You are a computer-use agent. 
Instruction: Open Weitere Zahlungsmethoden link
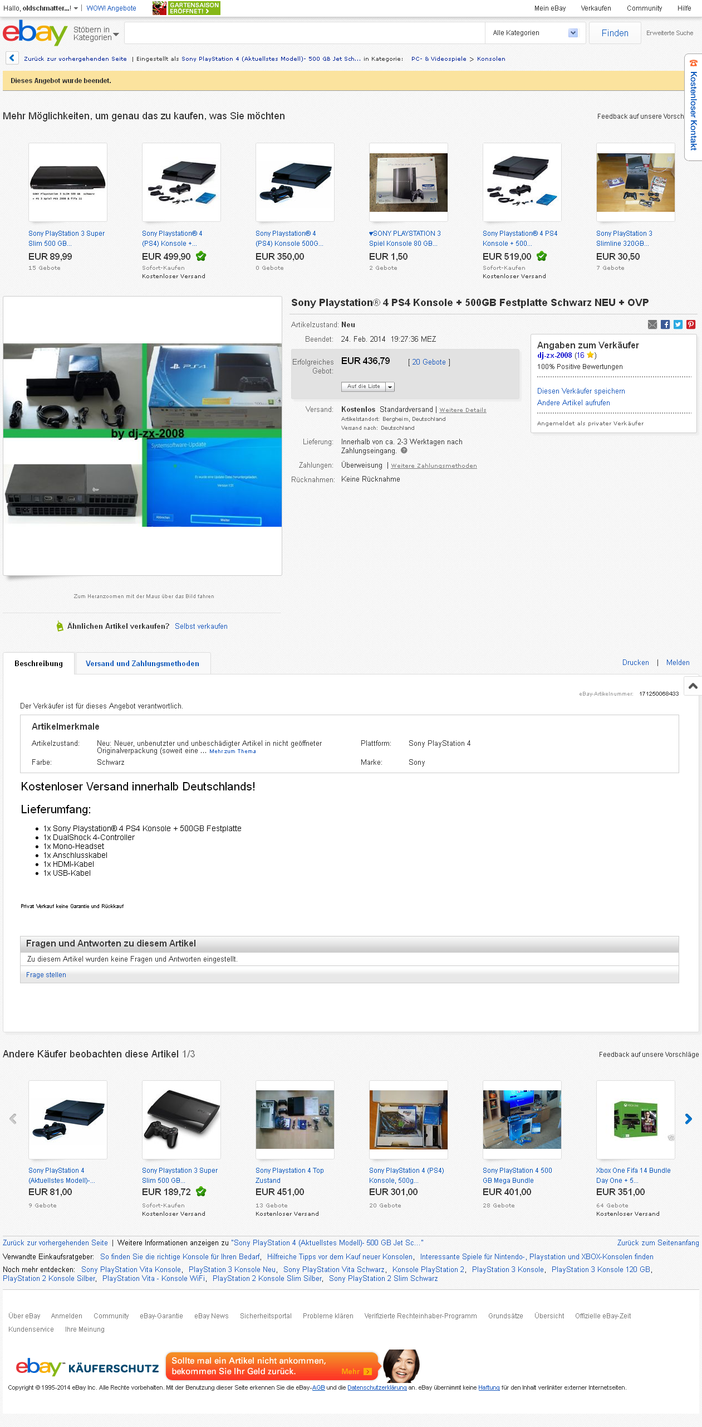tap(434, 465)
